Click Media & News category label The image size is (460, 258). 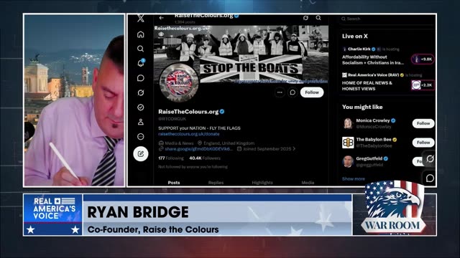(x=179, y=143)
